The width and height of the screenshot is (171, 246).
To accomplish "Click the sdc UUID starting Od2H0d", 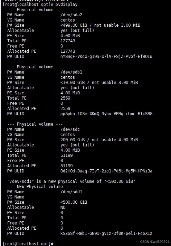I will coord(106,171).
